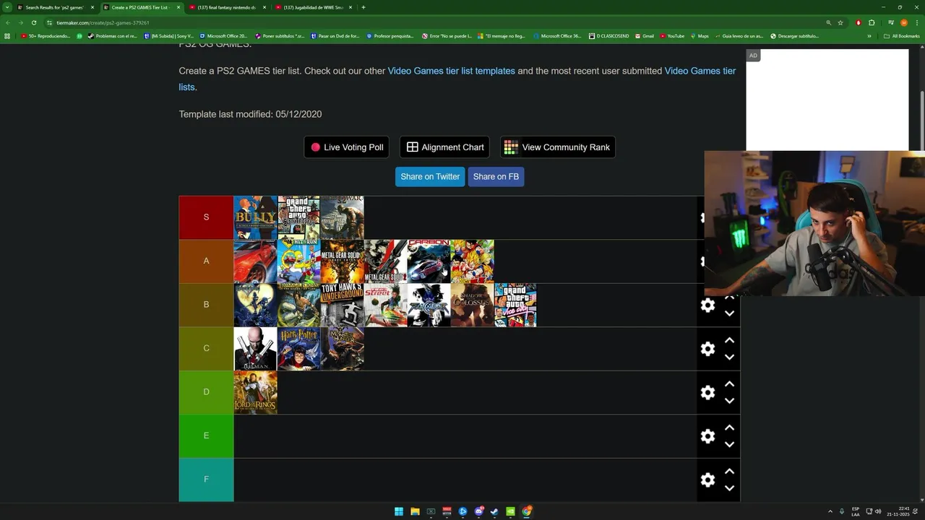This screenshot has height=520, width=925.
Task: Select Metal Gear Solid 3 Snake Eater cover
Action: [342, 261]
